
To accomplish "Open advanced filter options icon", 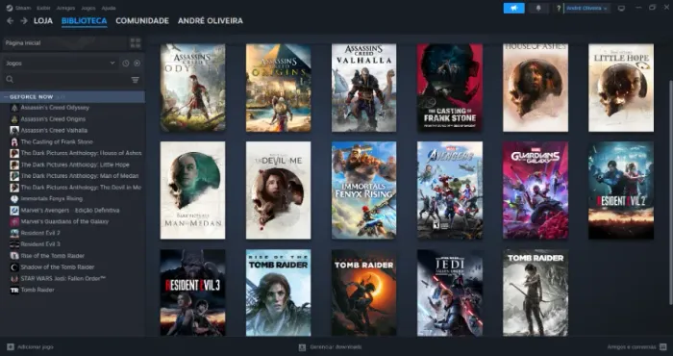I will pos(135,80).
